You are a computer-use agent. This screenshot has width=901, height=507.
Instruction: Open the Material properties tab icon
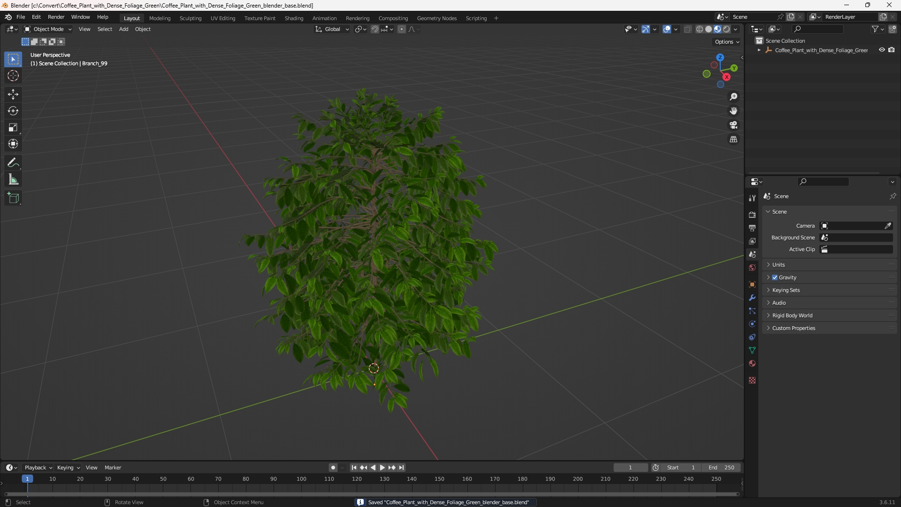click(752, 363)
